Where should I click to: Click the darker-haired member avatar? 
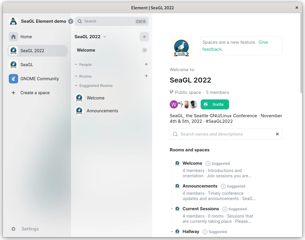coord(193,104)
